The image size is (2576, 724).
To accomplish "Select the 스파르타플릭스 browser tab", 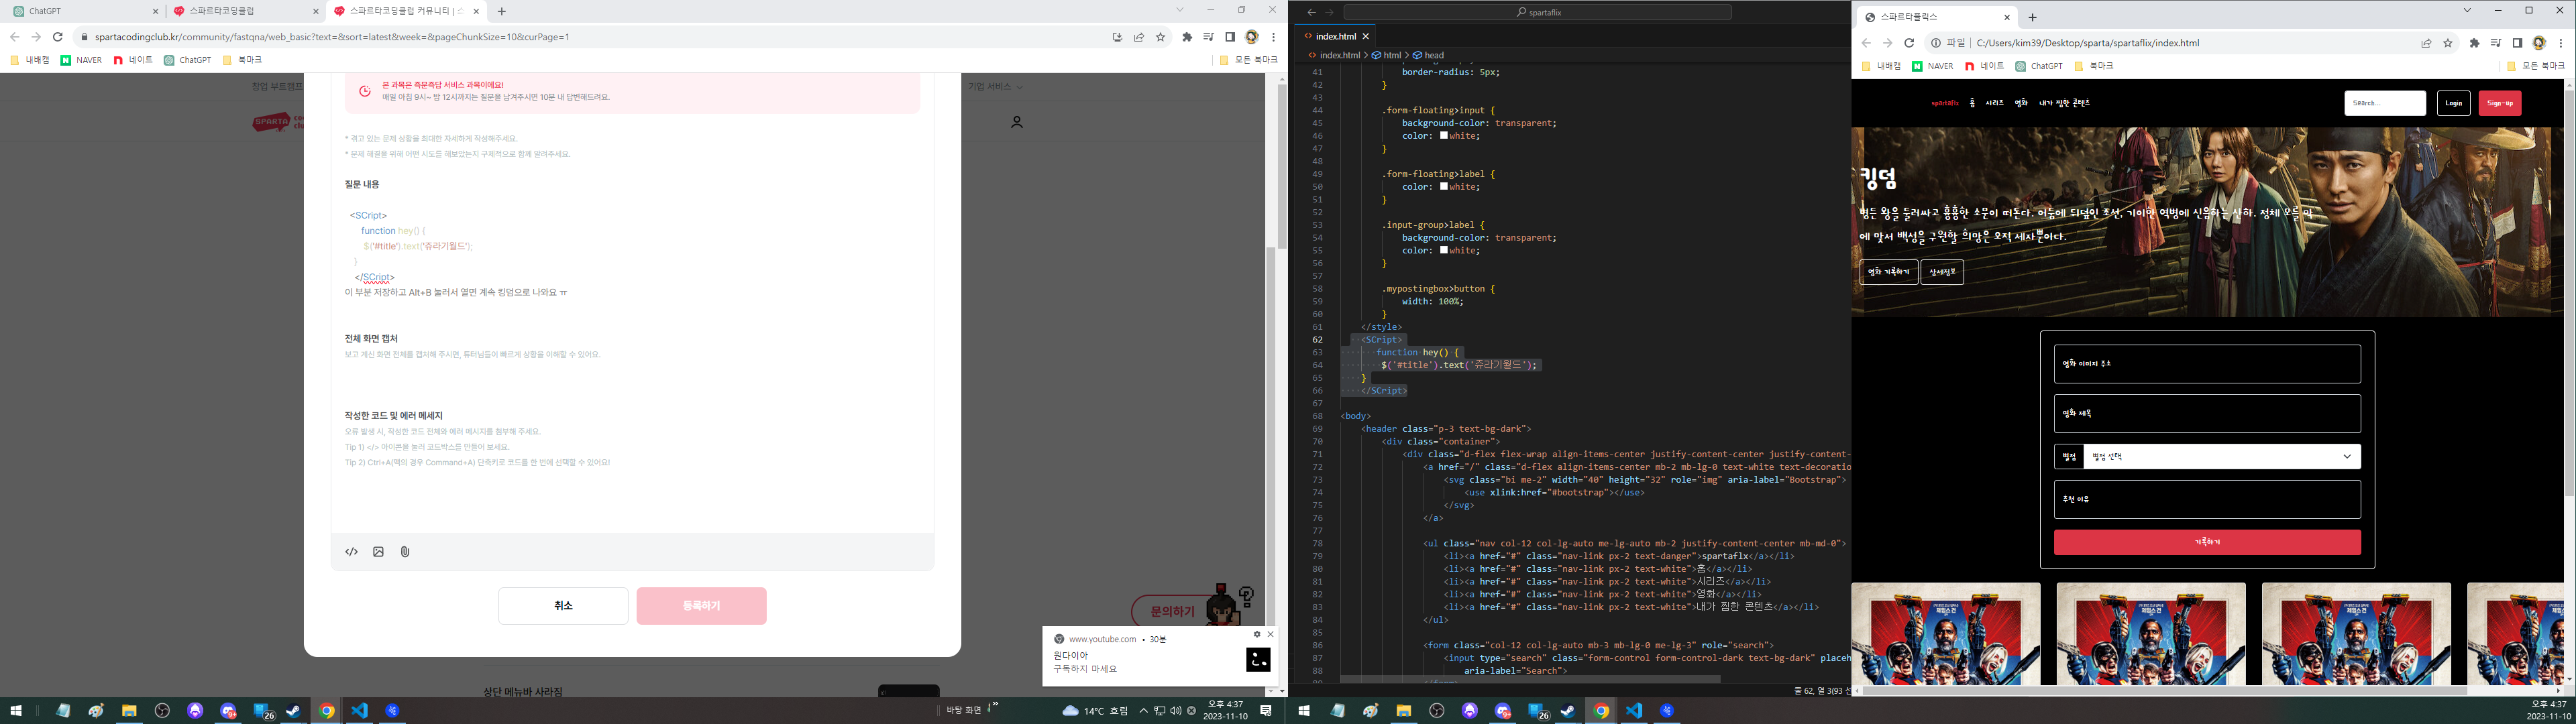I will coord(1936,17).
